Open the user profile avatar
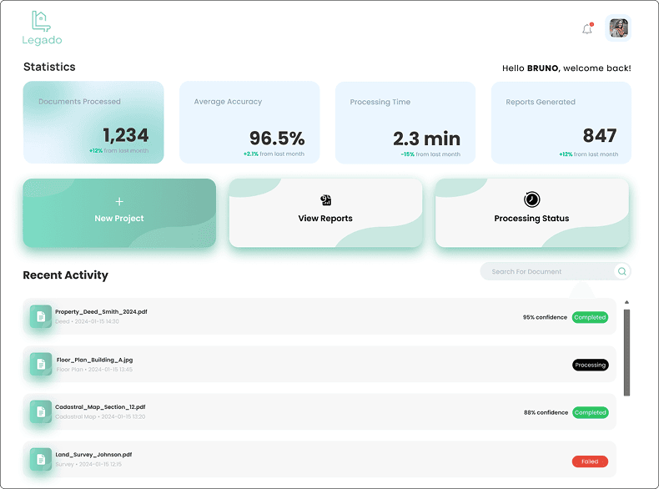 point(618,28)
